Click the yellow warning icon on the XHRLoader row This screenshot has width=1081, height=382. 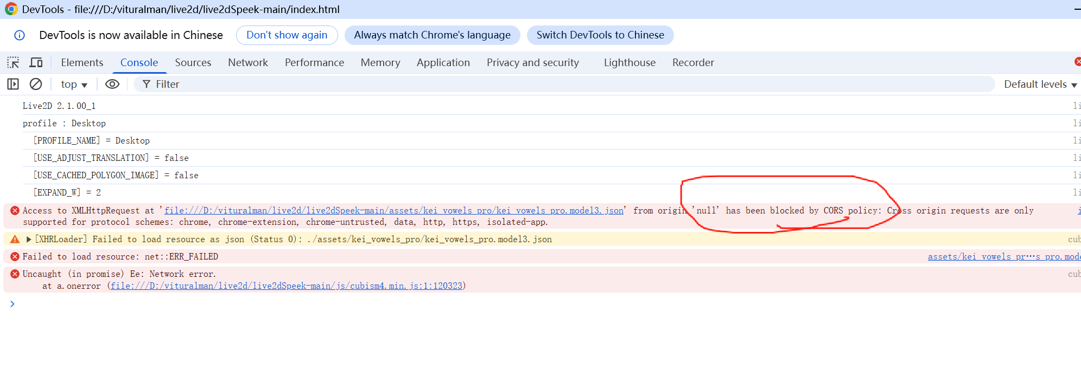pyautogui.click(x=15, y=239)
